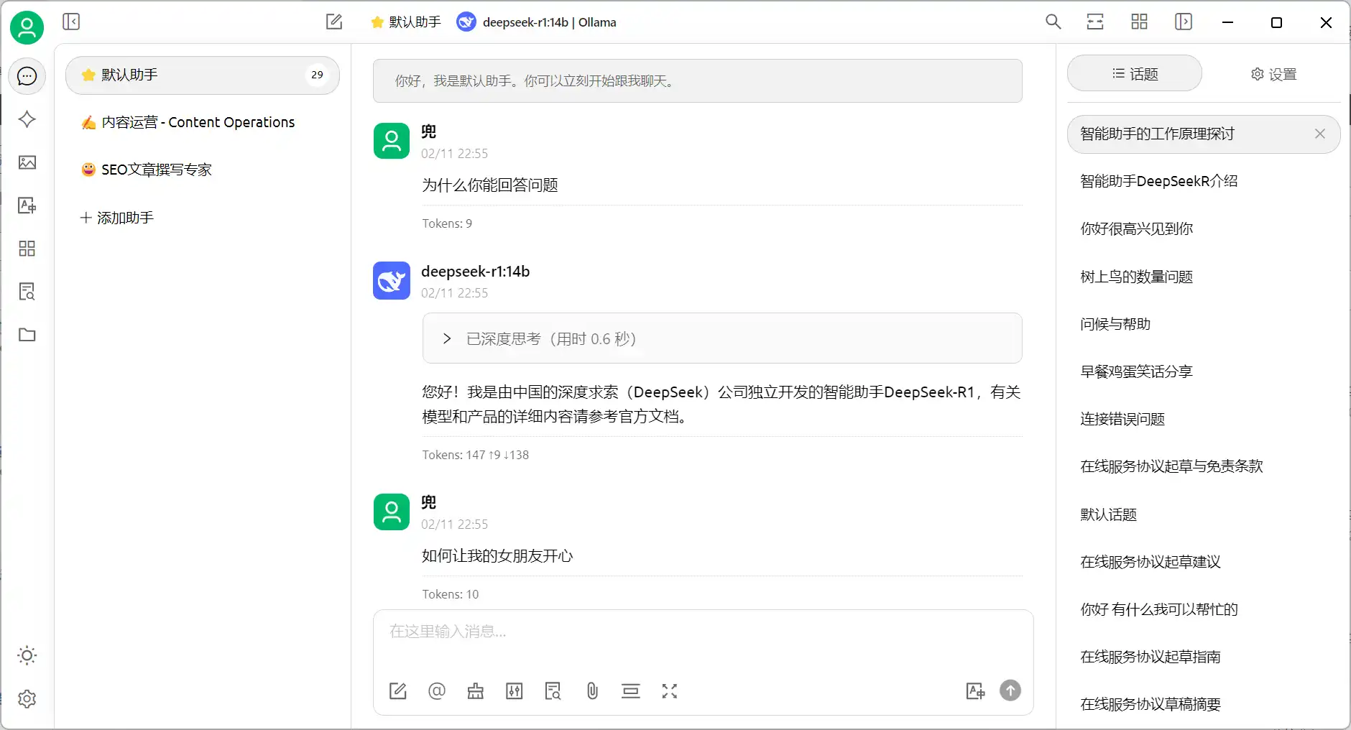The width and height of the screenshot is (1351, 730).
Task: Open 默认助手 in the title bar
Action: pos(406,22)
